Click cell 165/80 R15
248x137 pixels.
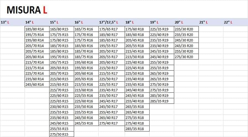pyautogui.click(x=62, y=29)
